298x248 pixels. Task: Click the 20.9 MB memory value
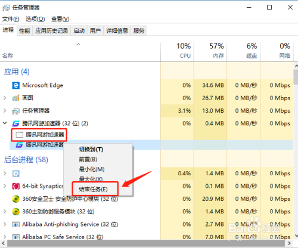[x=213, y=199]
